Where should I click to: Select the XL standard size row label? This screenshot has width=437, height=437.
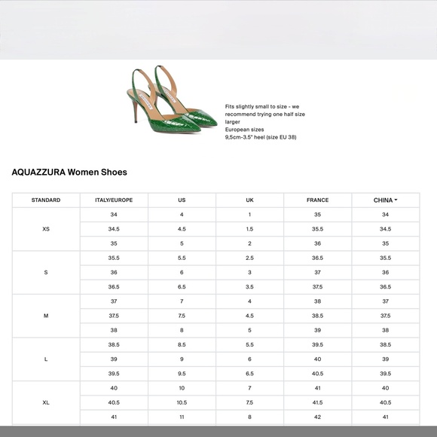[46, 403]
